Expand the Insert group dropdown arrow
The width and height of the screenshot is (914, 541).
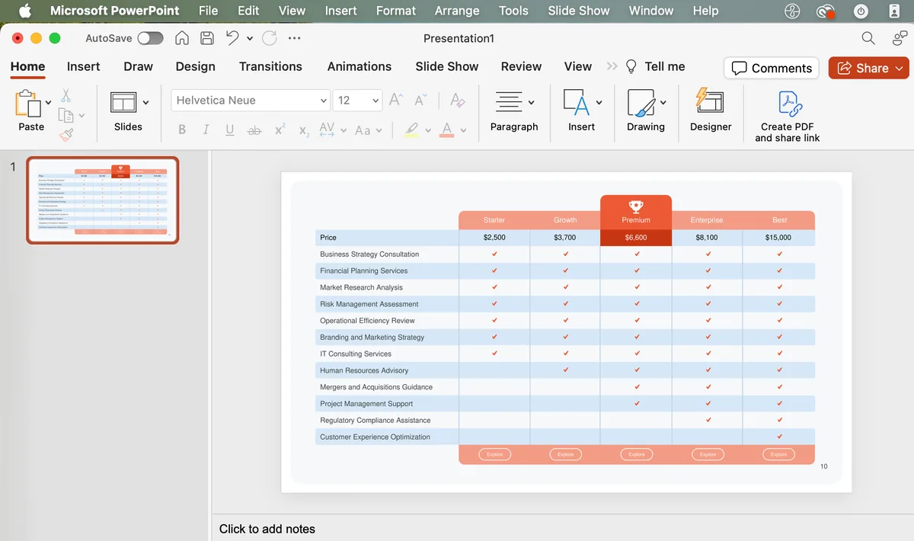[599, 102]
